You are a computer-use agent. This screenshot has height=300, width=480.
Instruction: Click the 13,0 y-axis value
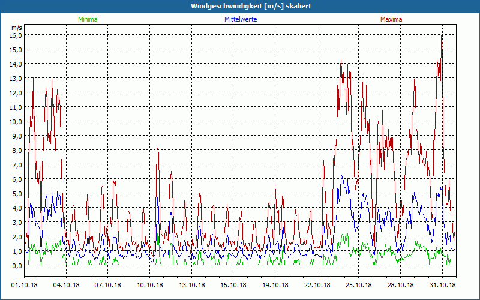coord(17,78)
